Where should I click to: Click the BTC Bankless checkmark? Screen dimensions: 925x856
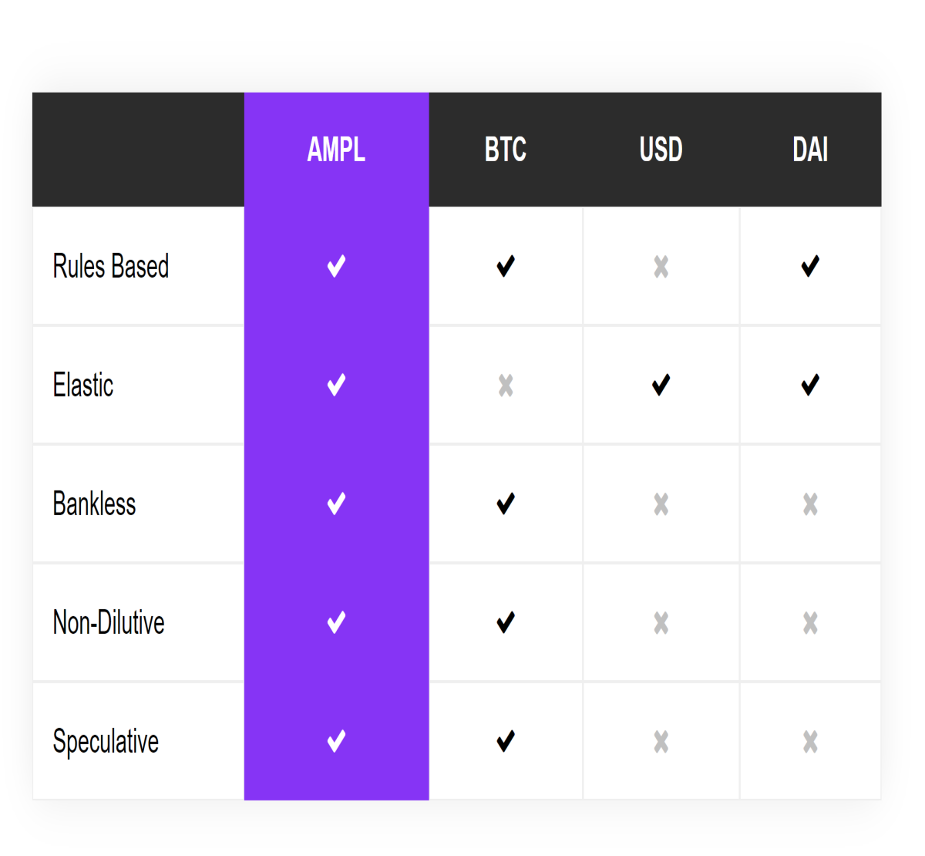506,504
